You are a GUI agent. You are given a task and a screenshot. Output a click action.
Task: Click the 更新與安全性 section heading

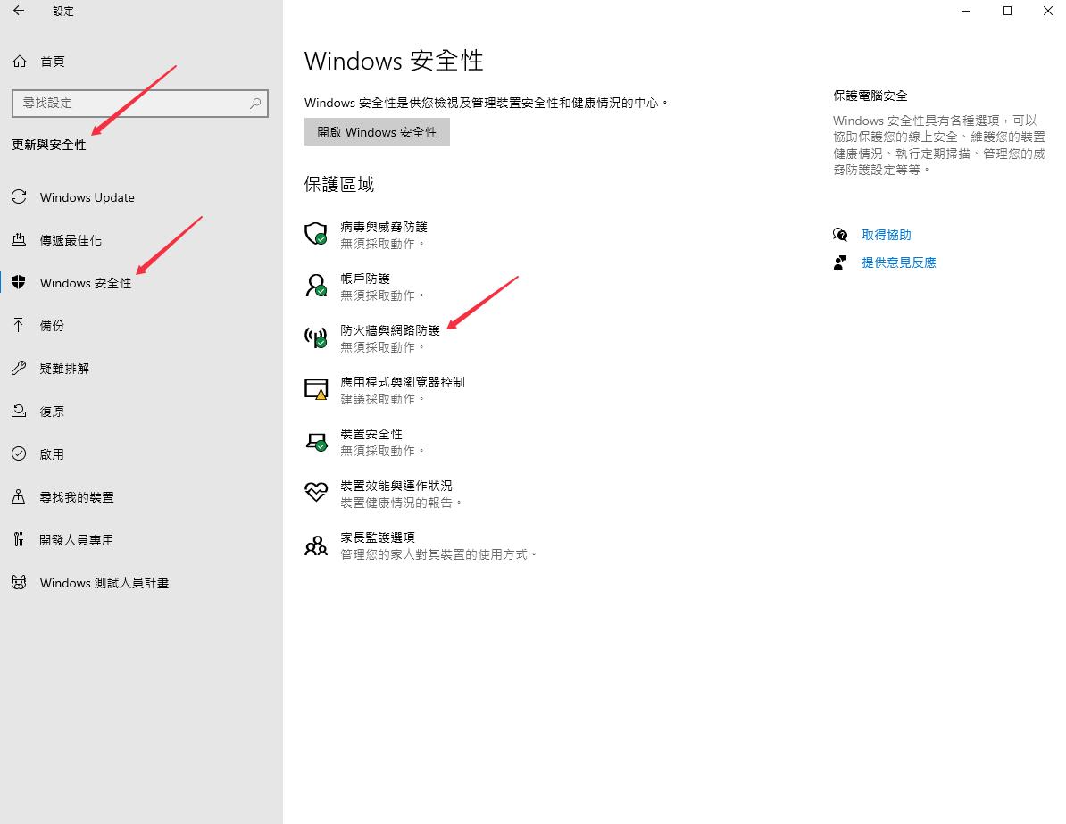click(x=49, y=145)
